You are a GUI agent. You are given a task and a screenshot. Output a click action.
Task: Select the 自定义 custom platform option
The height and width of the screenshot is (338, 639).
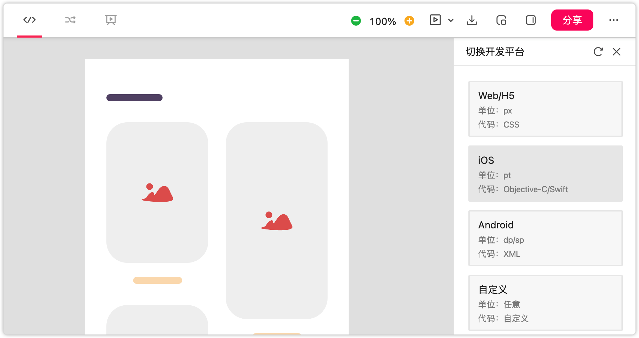point(545,303)
